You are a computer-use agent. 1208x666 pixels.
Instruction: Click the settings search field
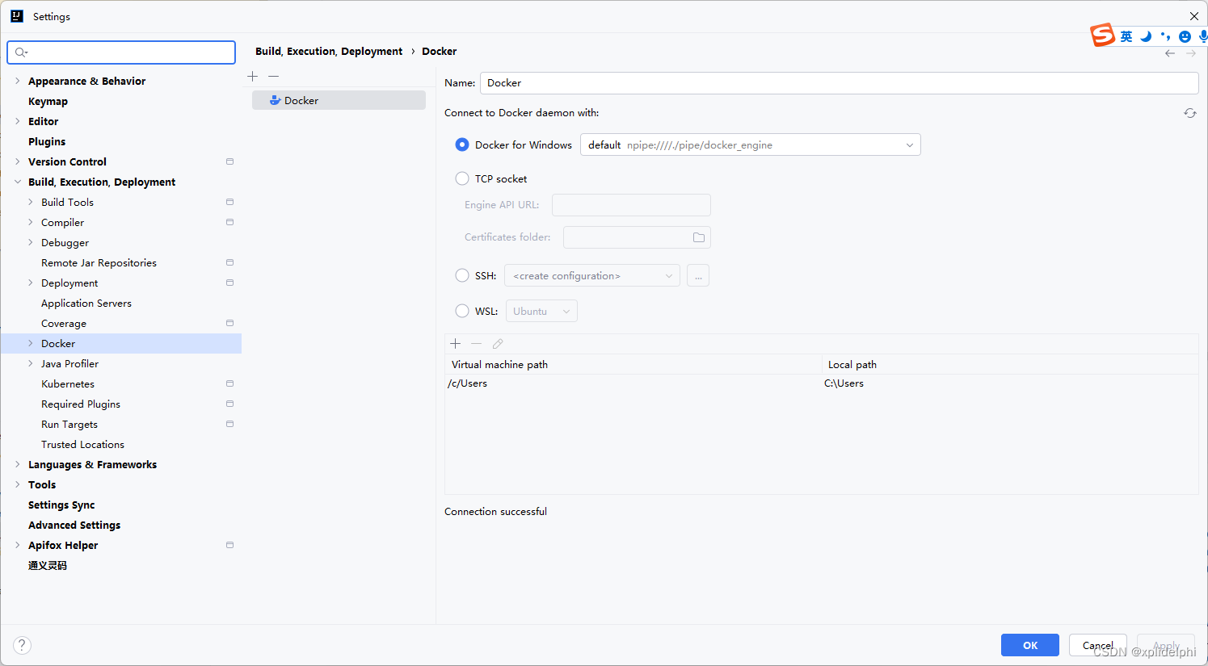pyautogui.click(x=121, y=52)
